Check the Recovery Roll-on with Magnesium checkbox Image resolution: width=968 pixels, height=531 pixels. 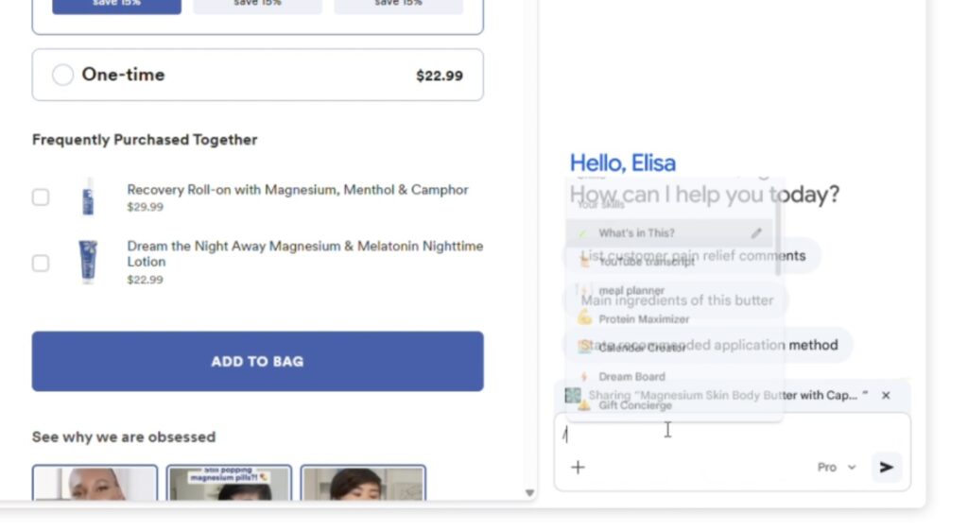[41, 197]
